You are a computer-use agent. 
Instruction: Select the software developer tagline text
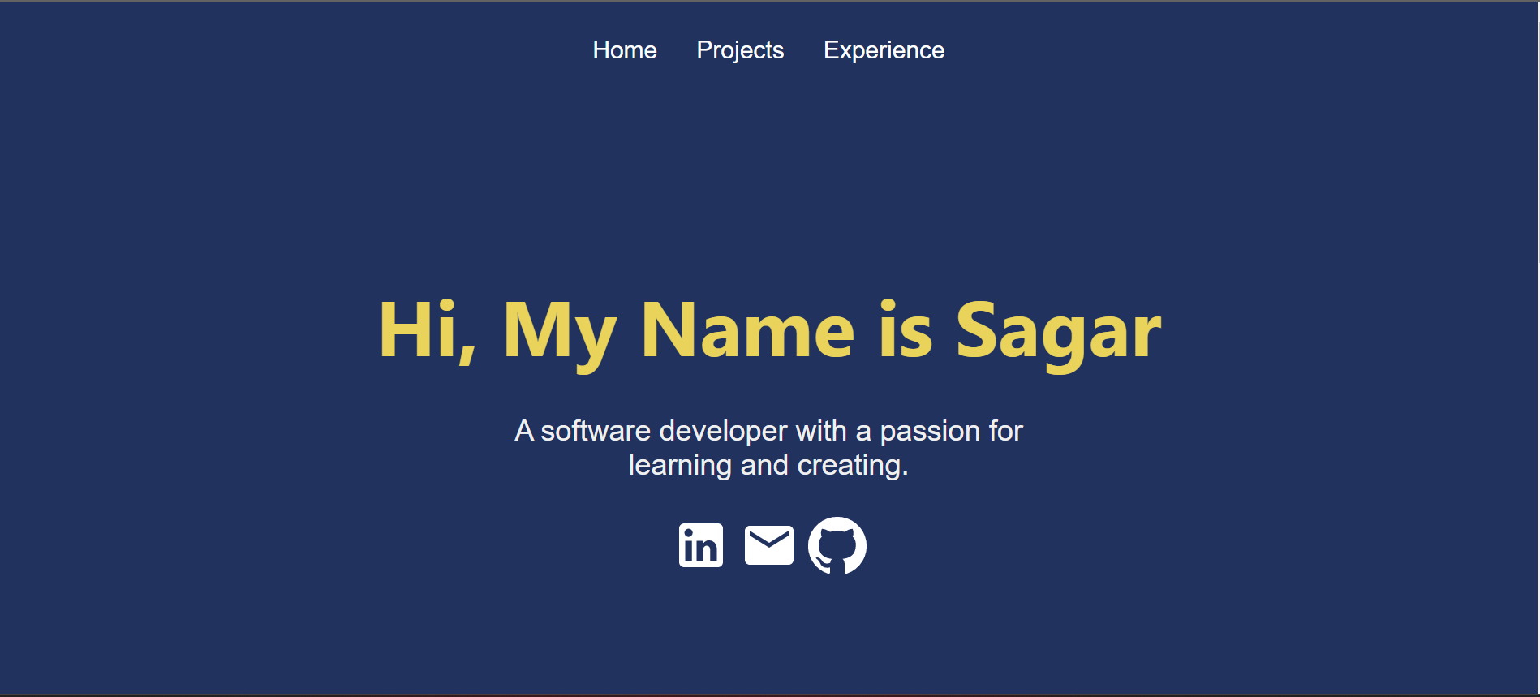coord(769,447)
